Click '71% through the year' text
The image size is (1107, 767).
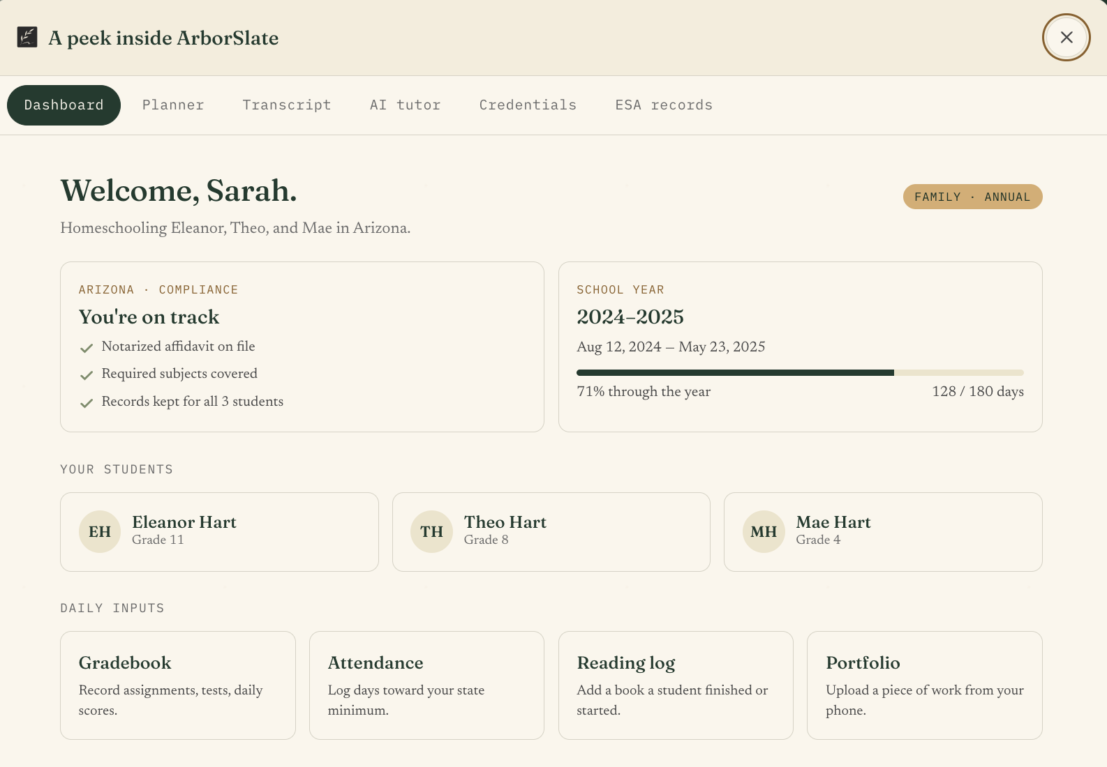pyautogui.click(x=644, y=392)
